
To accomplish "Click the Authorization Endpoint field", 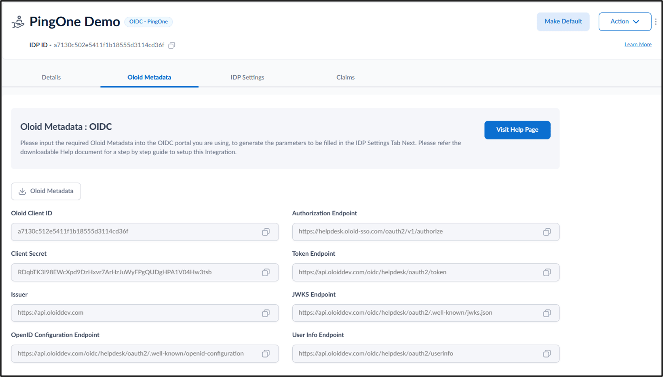I will (426, 232).
